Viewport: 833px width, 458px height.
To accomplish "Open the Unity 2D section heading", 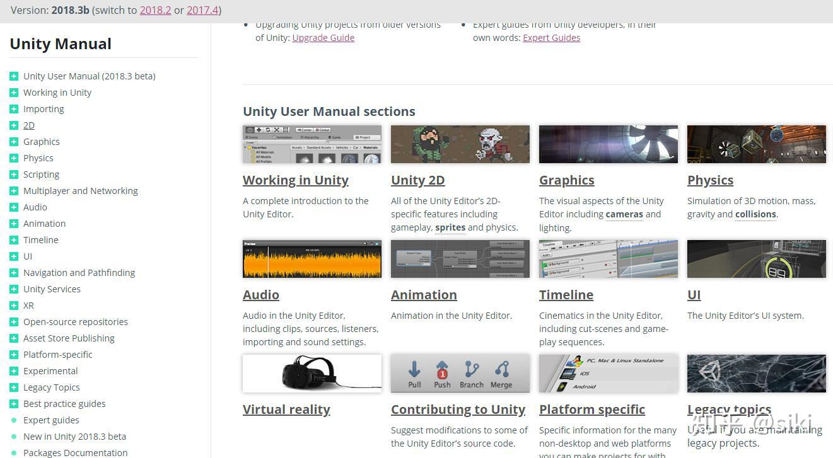I will (x=418, y=180).
